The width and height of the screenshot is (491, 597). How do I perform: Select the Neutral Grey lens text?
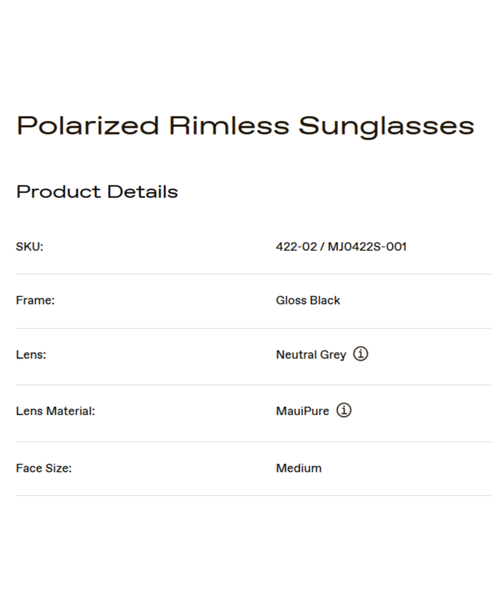pyautogui.click(x=311, y=355)
